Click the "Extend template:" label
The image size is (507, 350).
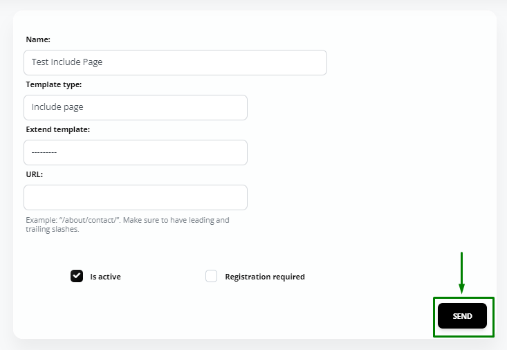[x=58, y=129]
